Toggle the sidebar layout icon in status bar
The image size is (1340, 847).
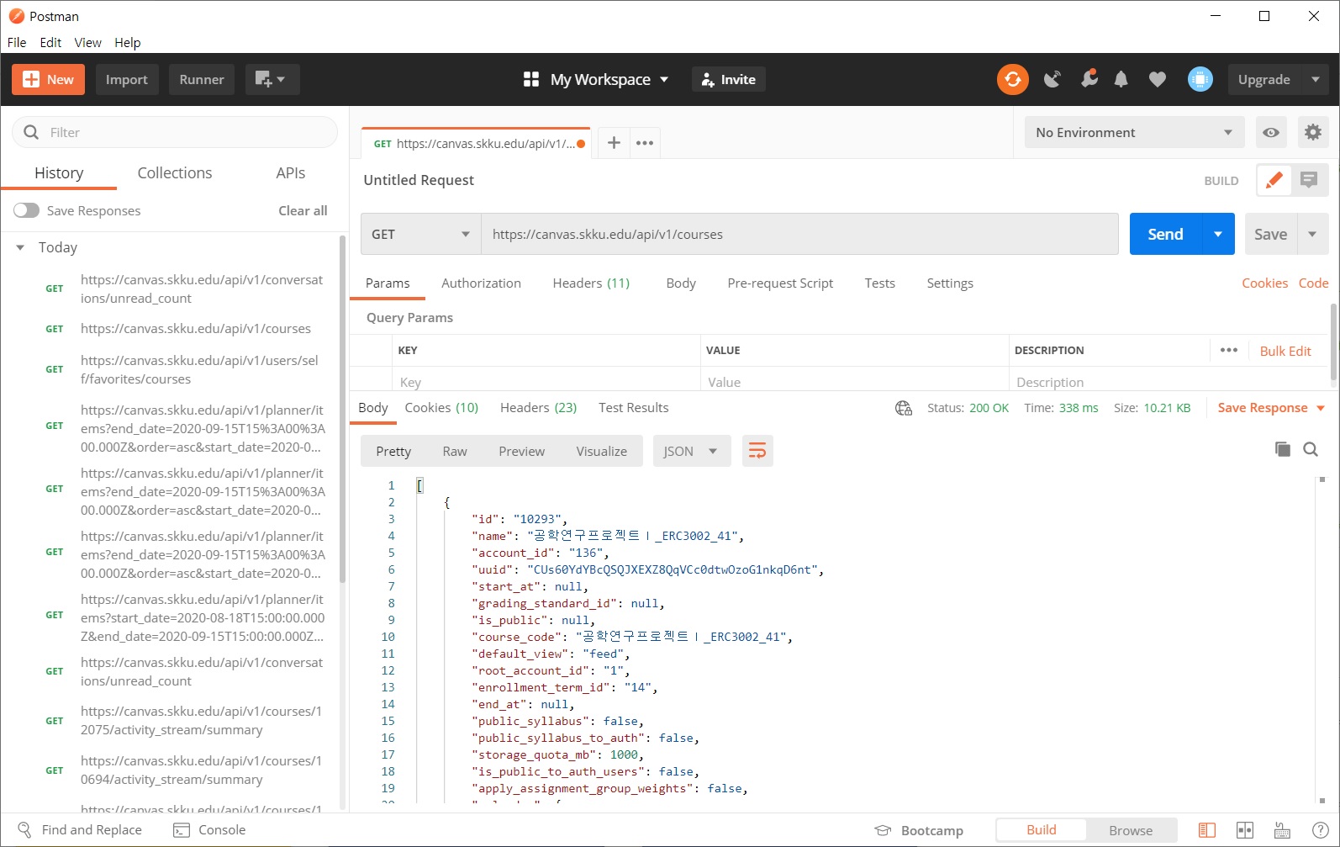click(1207, 830)
